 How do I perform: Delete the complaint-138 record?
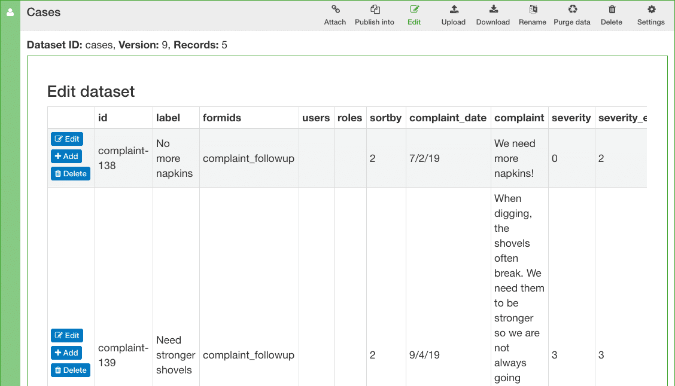(x=71, y=174)
